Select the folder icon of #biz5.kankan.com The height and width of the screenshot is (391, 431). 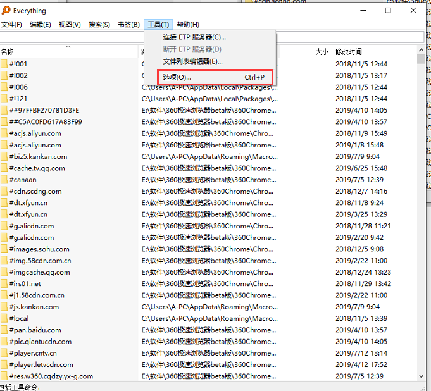click(4, 157)
